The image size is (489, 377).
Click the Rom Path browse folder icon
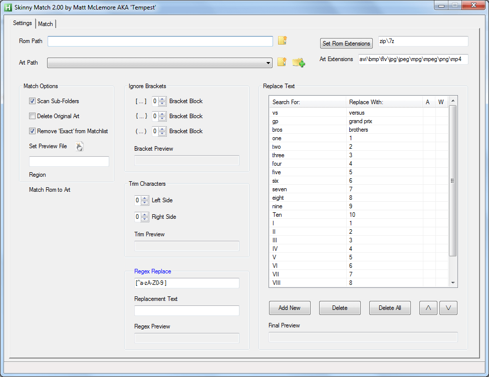(x=283, y=41)
